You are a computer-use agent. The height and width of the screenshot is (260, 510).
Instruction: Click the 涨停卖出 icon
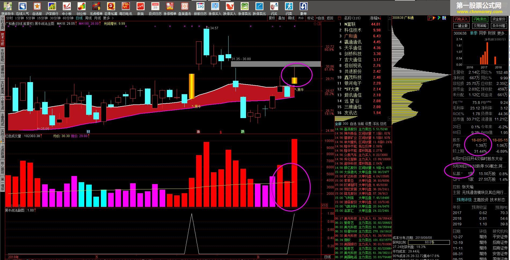[x=244, y=6]
